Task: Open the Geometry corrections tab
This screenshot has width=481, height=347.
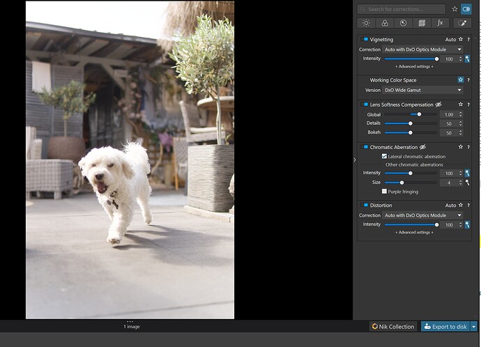Action: click(422, 23)
